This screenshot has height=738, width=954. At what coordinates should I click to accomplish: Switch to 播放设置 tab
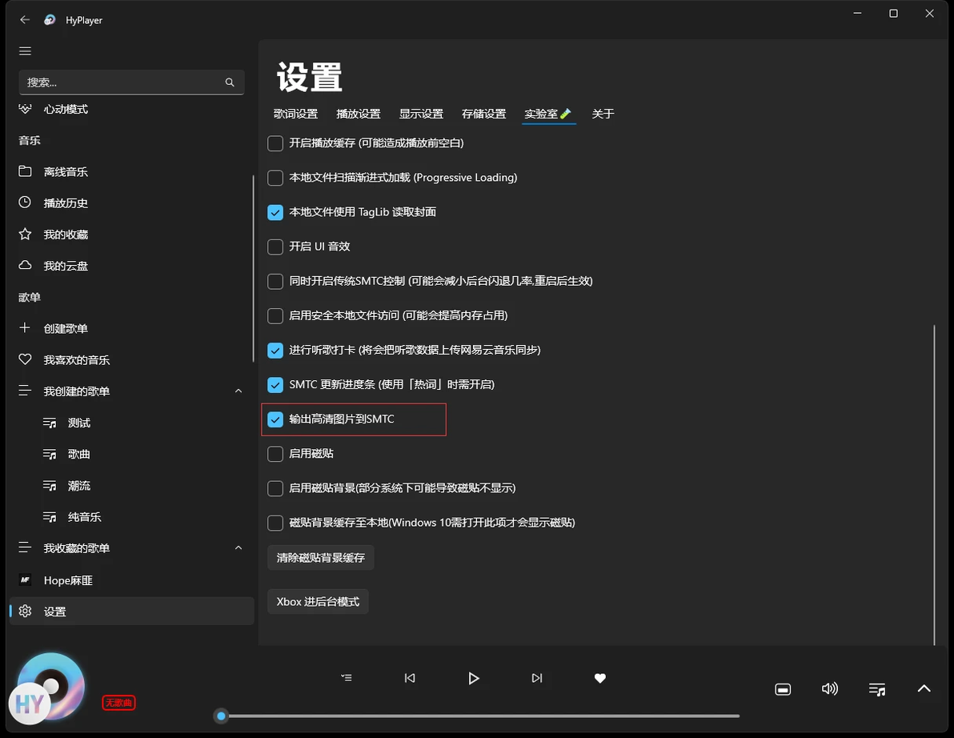359,114
